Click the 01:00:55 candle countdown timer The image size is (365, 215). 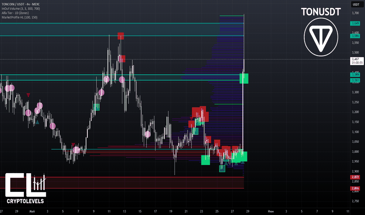coord(357,63)
